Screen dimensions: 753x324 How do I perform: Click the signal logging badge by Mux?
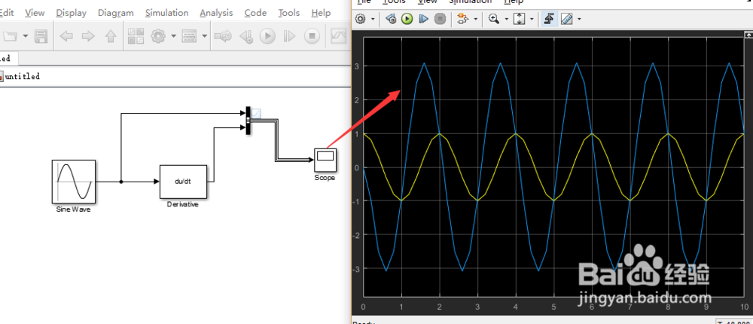tap(256, 114)
